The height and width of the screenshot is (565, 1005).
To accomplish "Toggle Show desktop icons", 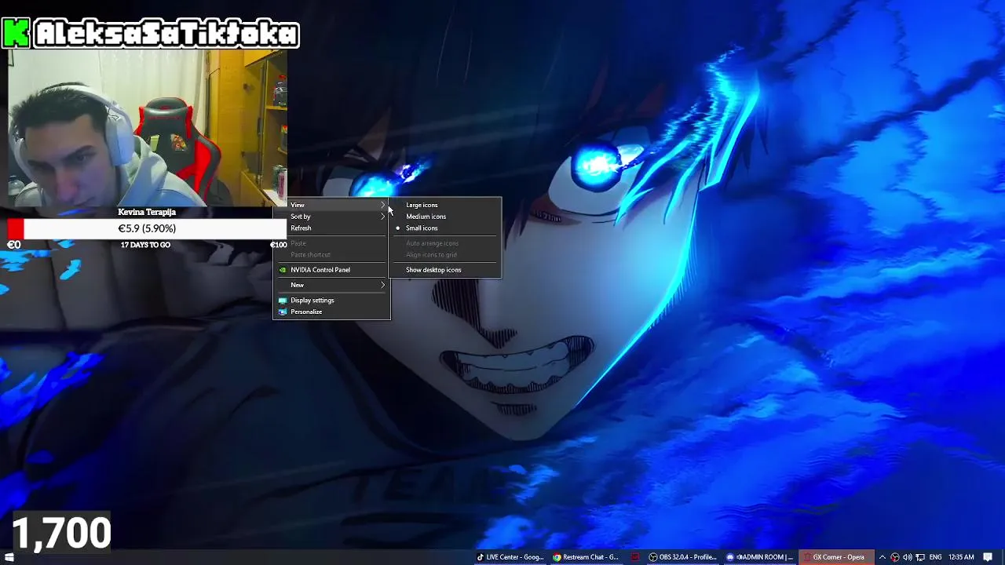I will pos(445,270).
